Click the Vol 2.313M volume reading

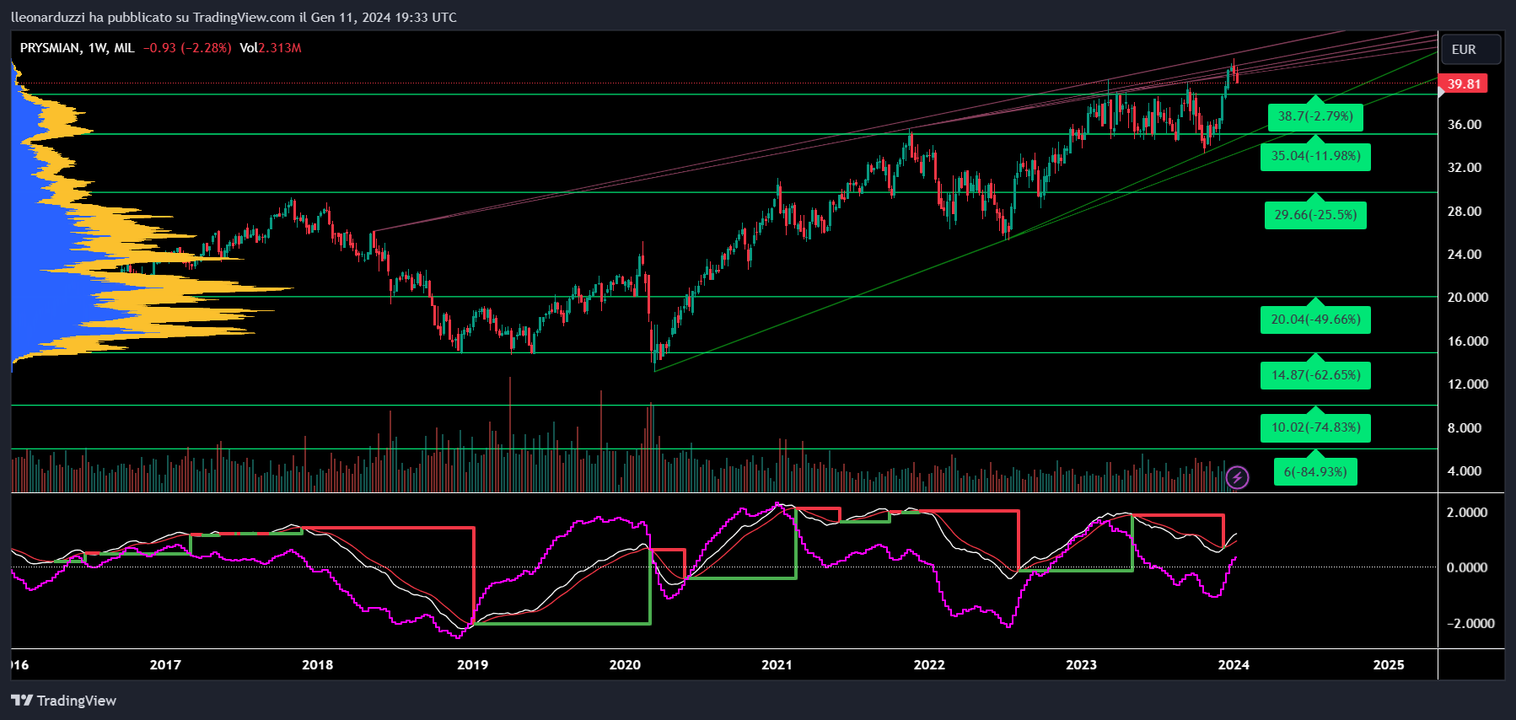click(271, 48)
